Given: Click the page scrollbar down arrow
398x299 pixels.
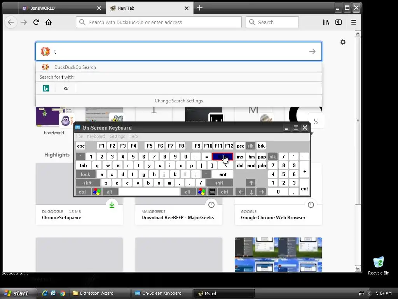Looking at the screenshot, I should [358, 269].
